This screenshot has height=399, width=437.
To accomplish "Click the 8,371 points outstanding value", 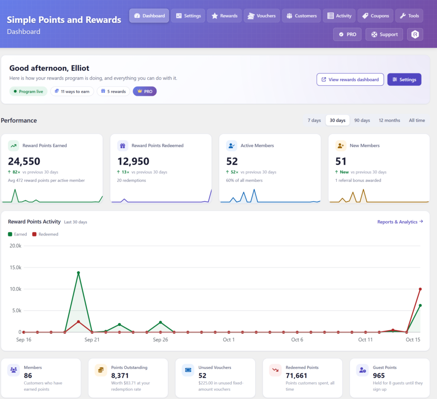I will click(120, 376).
